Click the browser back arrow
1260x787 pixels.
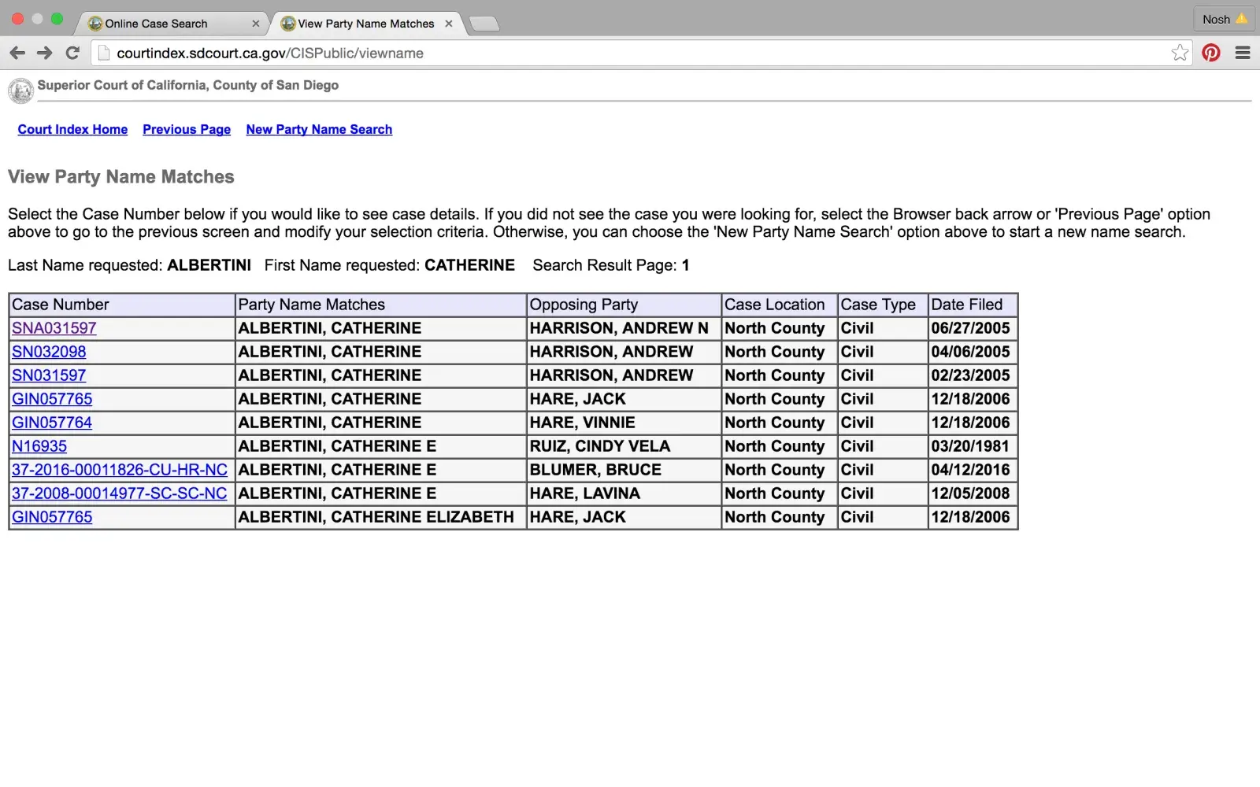tap(17, 53)
